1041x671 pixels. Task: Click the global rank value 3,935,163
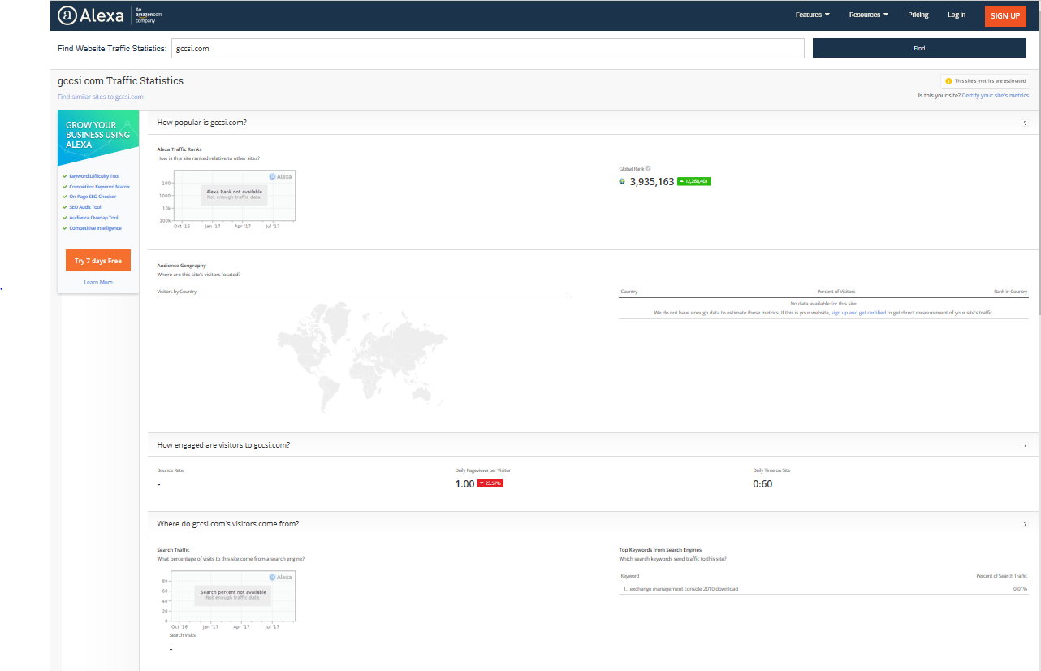coord(652,182)
